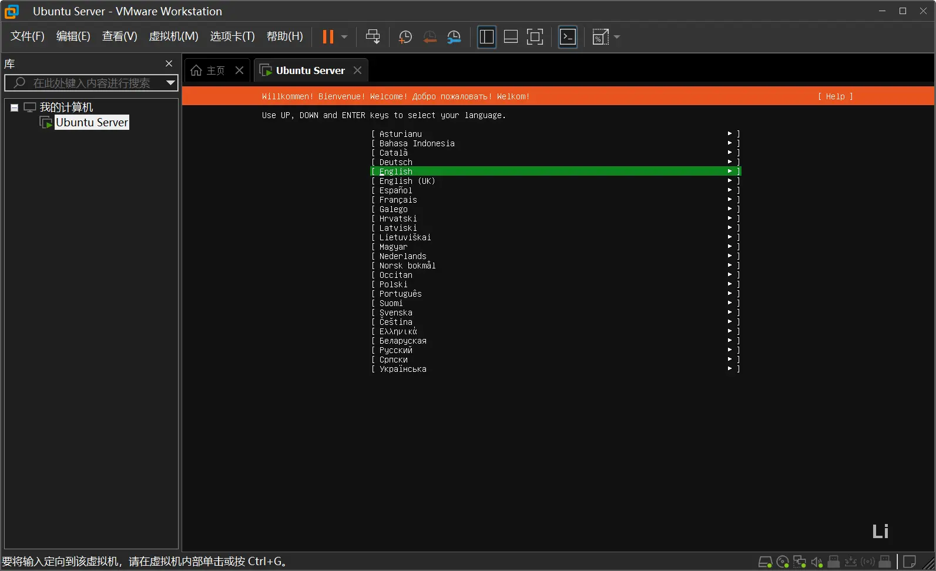Enter full screen mode

tap(535, 37)
